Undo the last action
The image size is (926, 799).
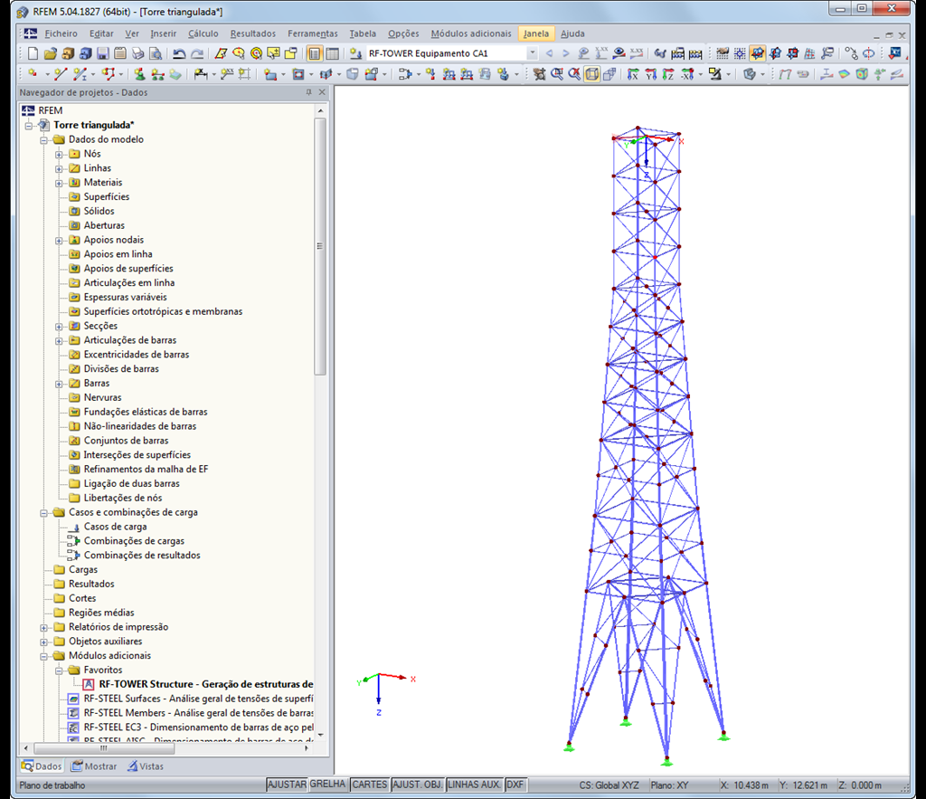pyautogui.click(x=179, y=52)
